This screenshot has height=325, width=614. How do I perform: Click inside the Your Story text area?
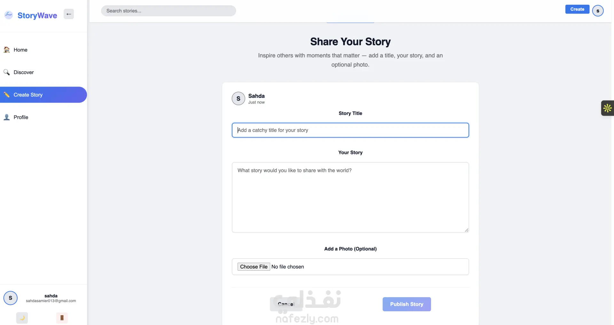(350, 197)
